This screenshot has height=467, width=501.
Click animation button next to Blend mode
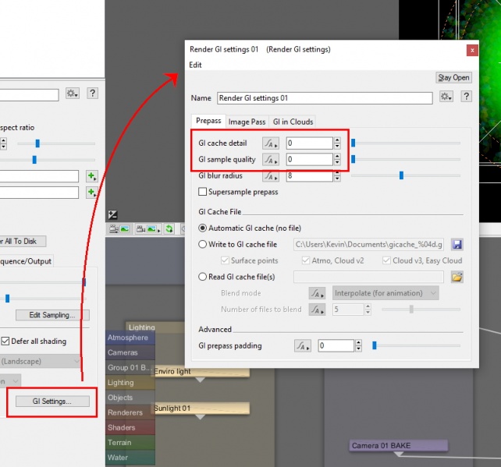pos(317,293)
